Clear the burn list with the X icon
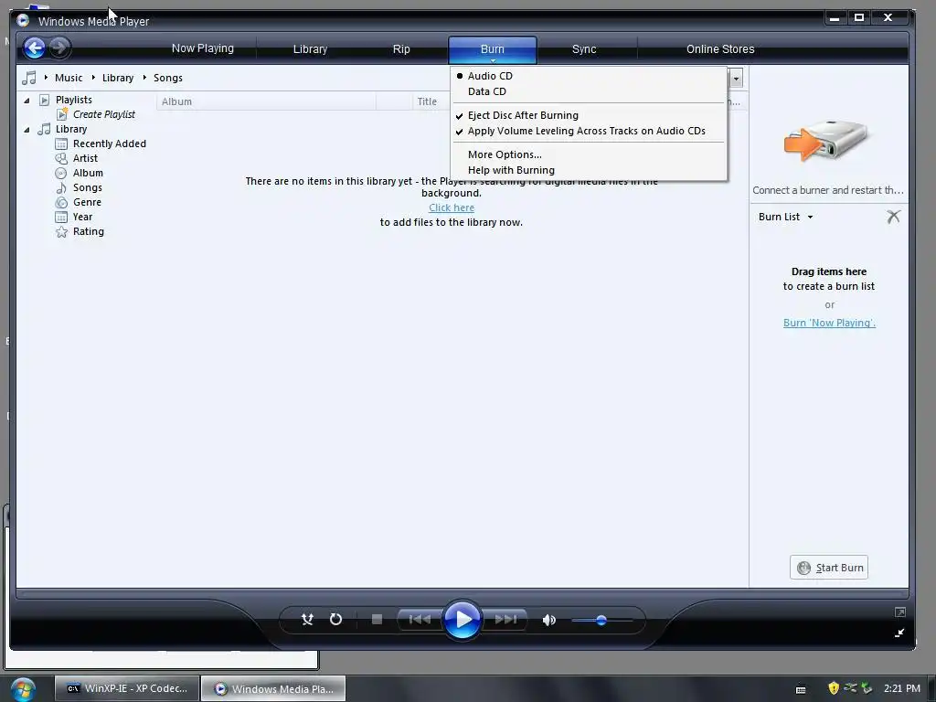Screen dimensions: 936x702 [893, 216]
